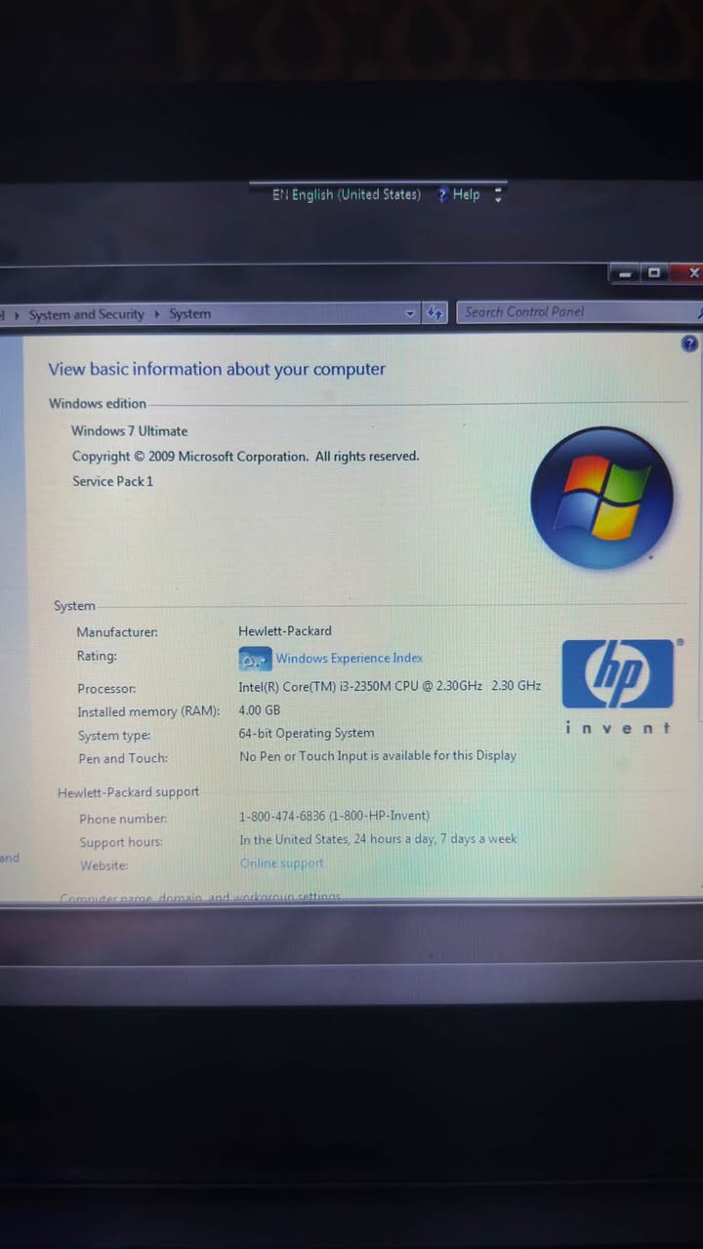Screen dimensions: 703x1249
Task: Click the 'View basic information about your computer' heading
Action: point(217,369)
